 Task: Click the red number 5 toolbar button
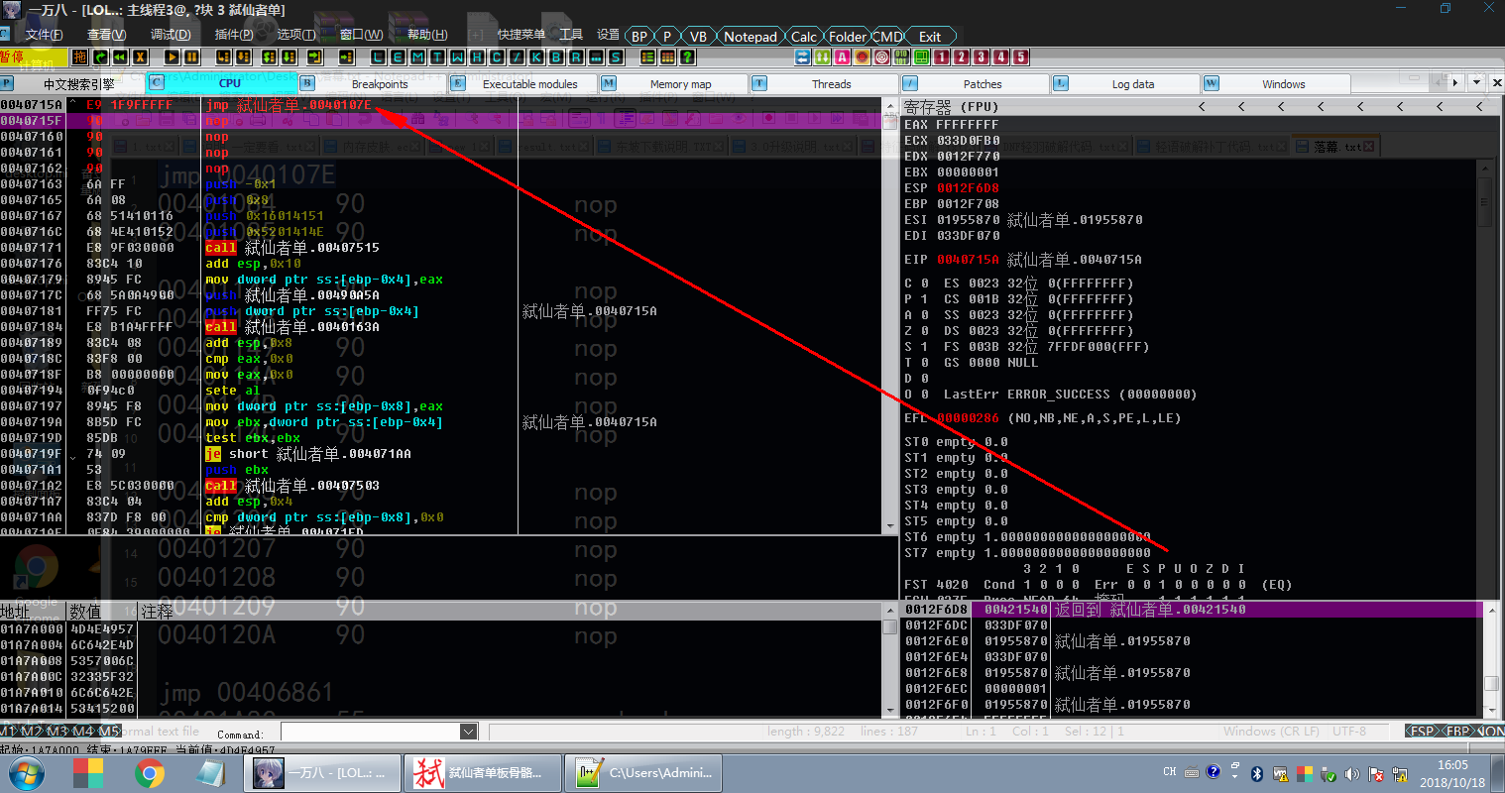[1021, 57]
